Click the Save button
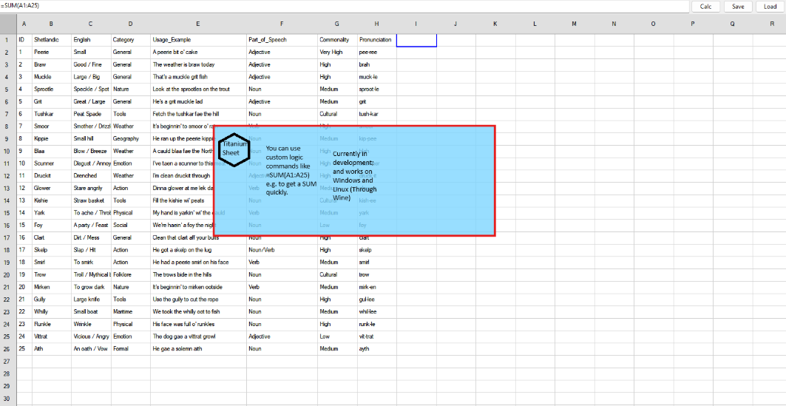The image size is (786, 406). tap(738, 7)
